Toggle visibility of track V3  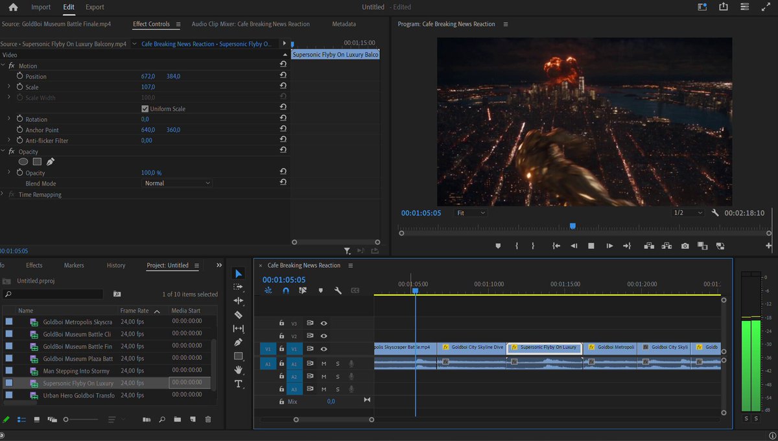point(324,323)
